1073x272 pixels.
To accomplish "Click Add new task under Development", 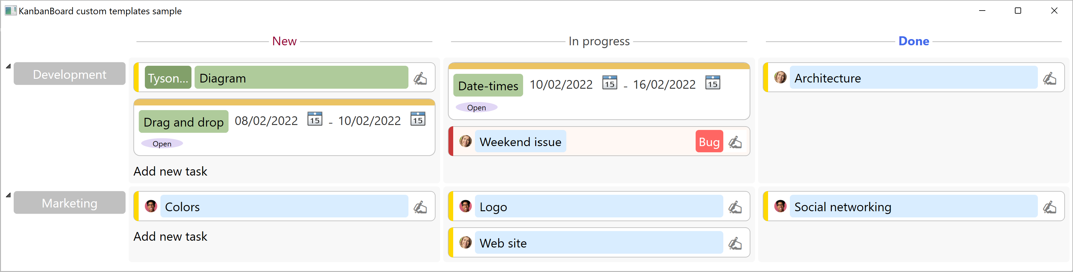I will pyautogui.click(x=170, y=171).
